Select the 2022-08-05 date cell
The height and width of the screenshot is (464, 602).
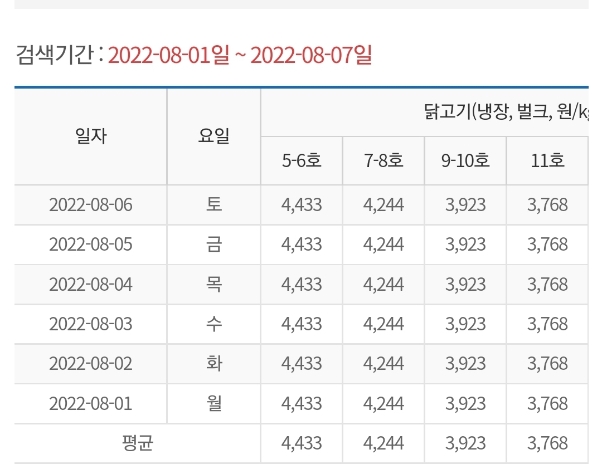91,245
